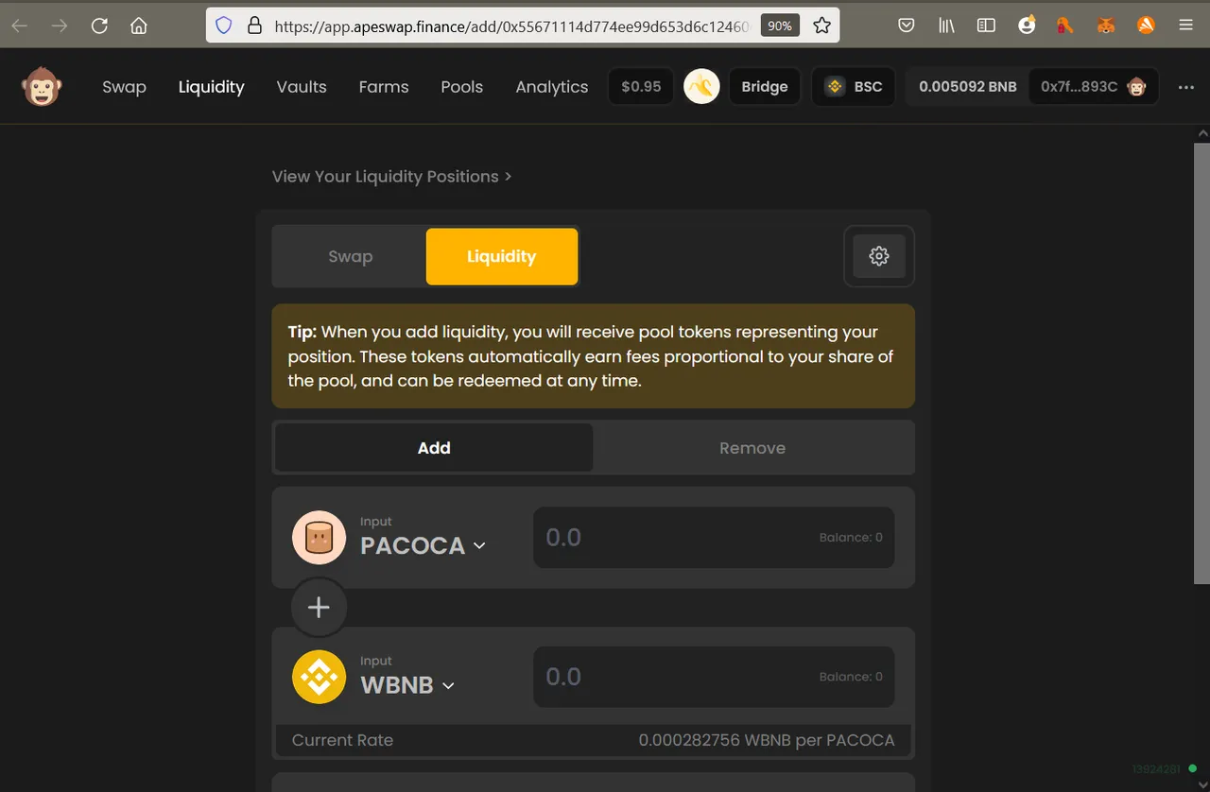Open the MetaMask fox extension
Viewport: 1210px width, 792px height.
tap(1106, 26)
